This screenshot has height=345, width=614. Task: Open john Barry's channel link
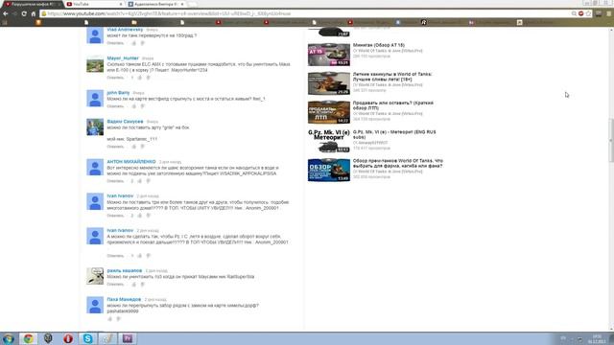click(118, 93)
